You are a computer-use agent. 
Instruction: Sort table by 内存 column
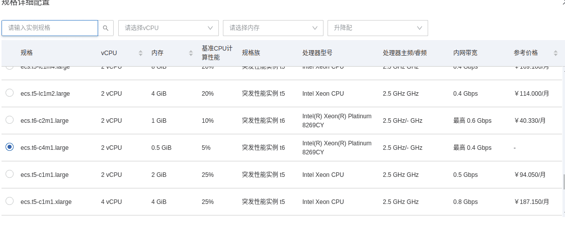[x=191, y=53]
